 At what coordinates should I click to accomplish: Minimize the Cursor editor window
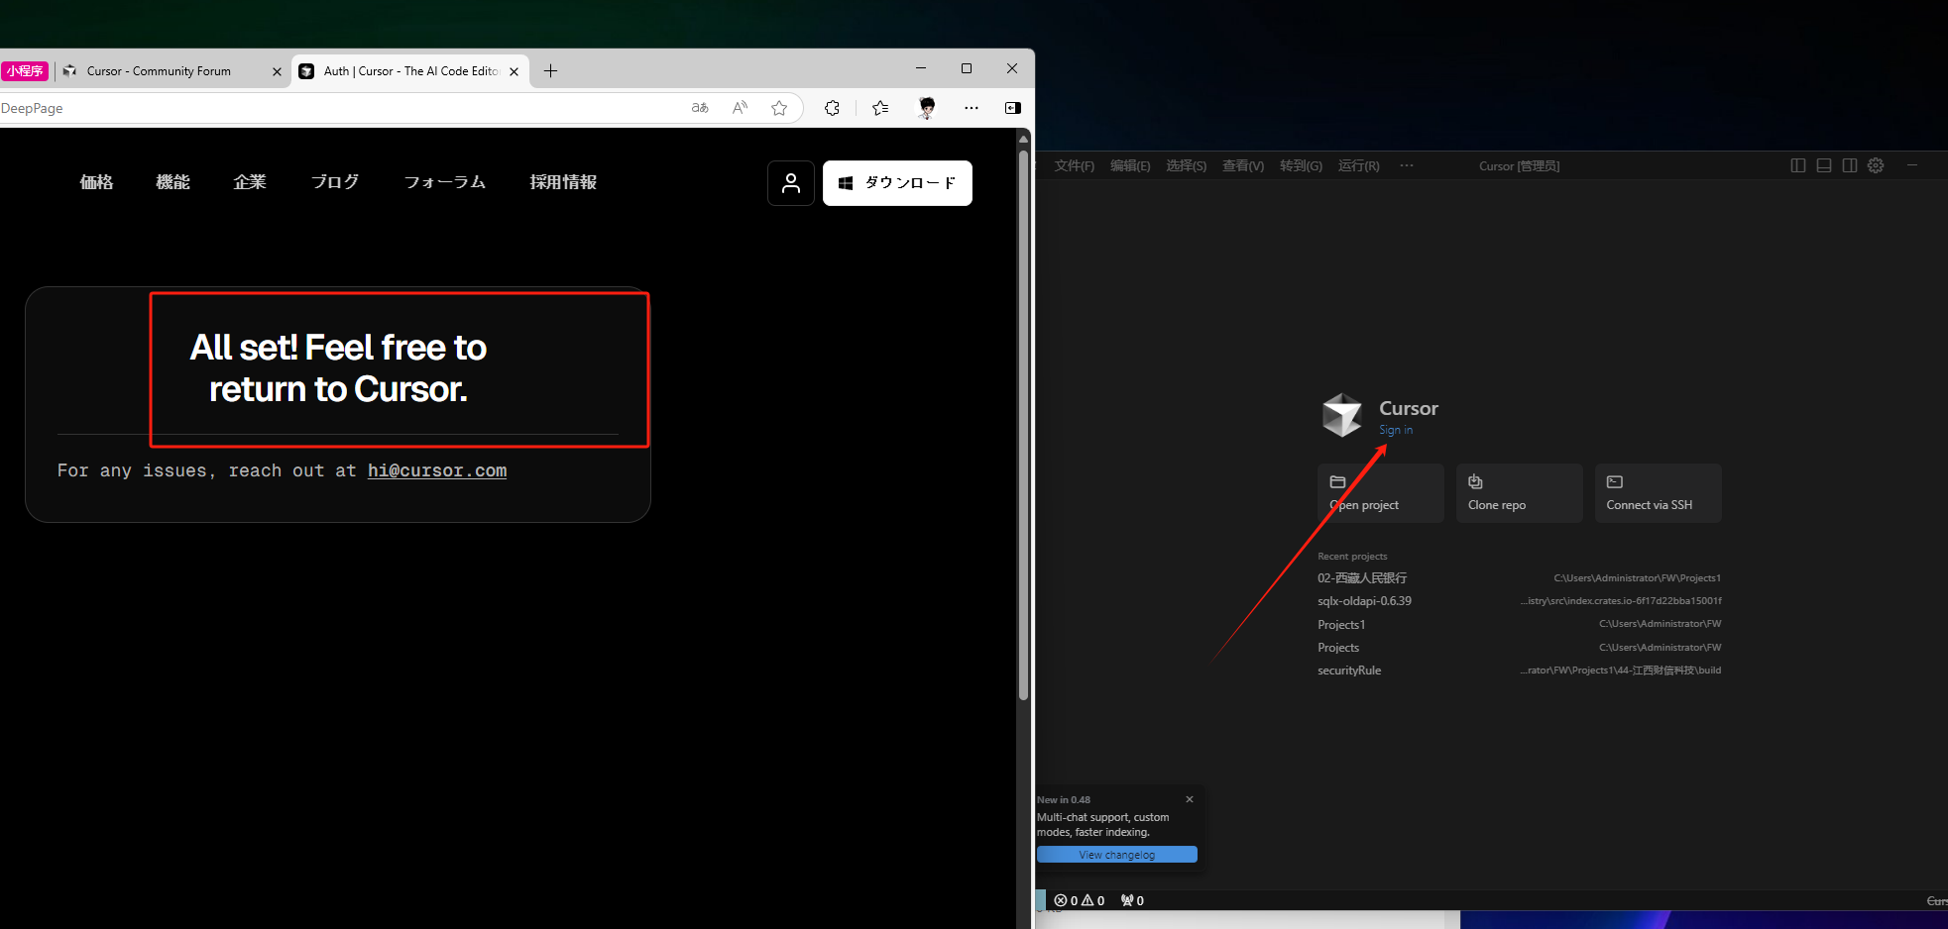tap(1912, 165)
